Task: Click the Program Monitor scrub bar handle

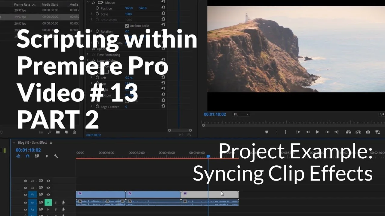Action: point(203,125)
